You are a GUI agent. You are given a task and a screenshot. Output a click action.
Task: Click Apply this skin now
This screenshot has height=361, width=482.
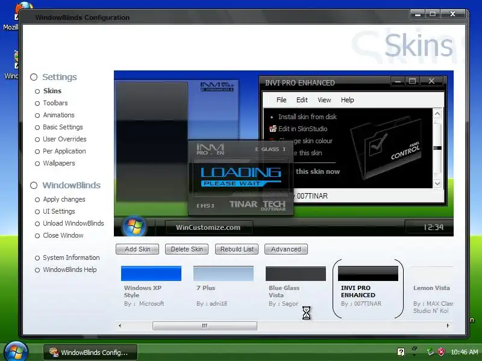point(318,171)
